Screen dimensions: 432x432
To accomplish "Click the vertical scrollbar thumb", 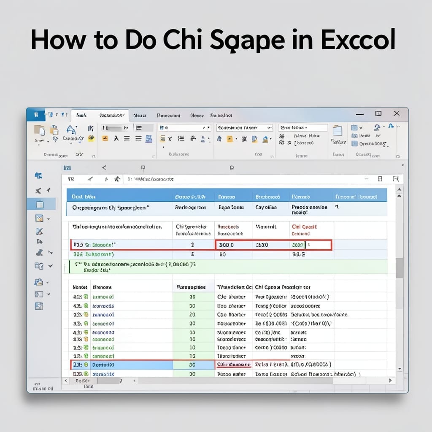I will click(399, 268).
